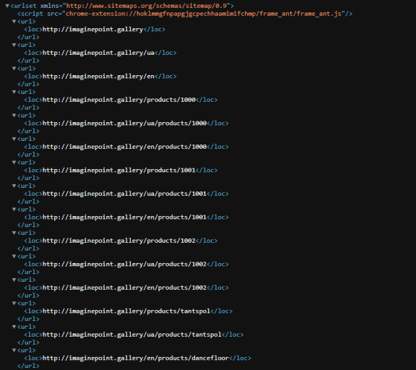Collapse the root urlset node

pyautogui.click(x=7, y=6)
